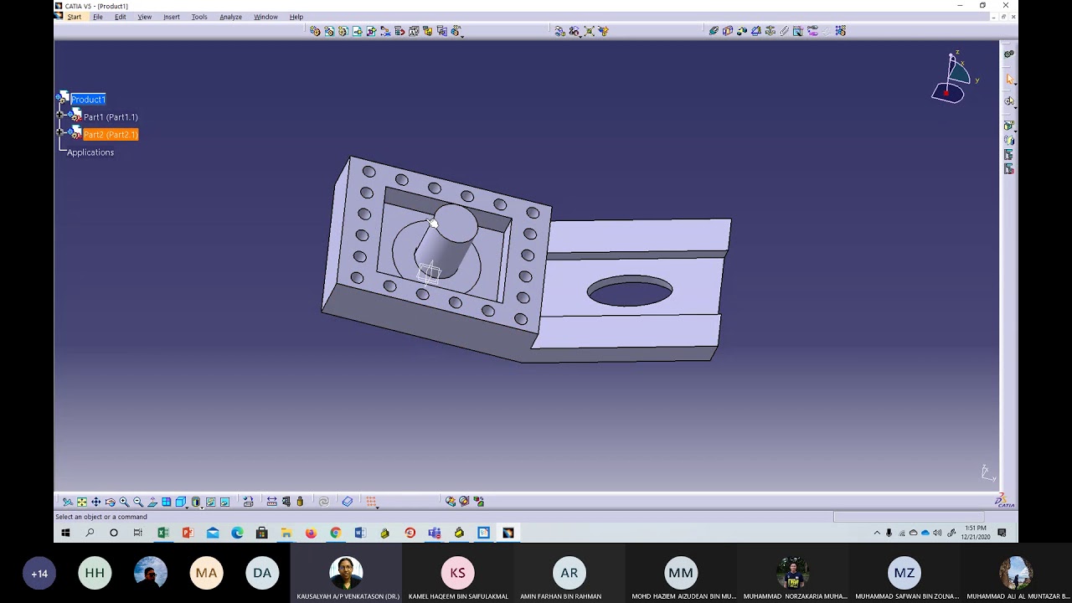
Task: Select the Angle Constraint tool
Action: pos(755,31)
